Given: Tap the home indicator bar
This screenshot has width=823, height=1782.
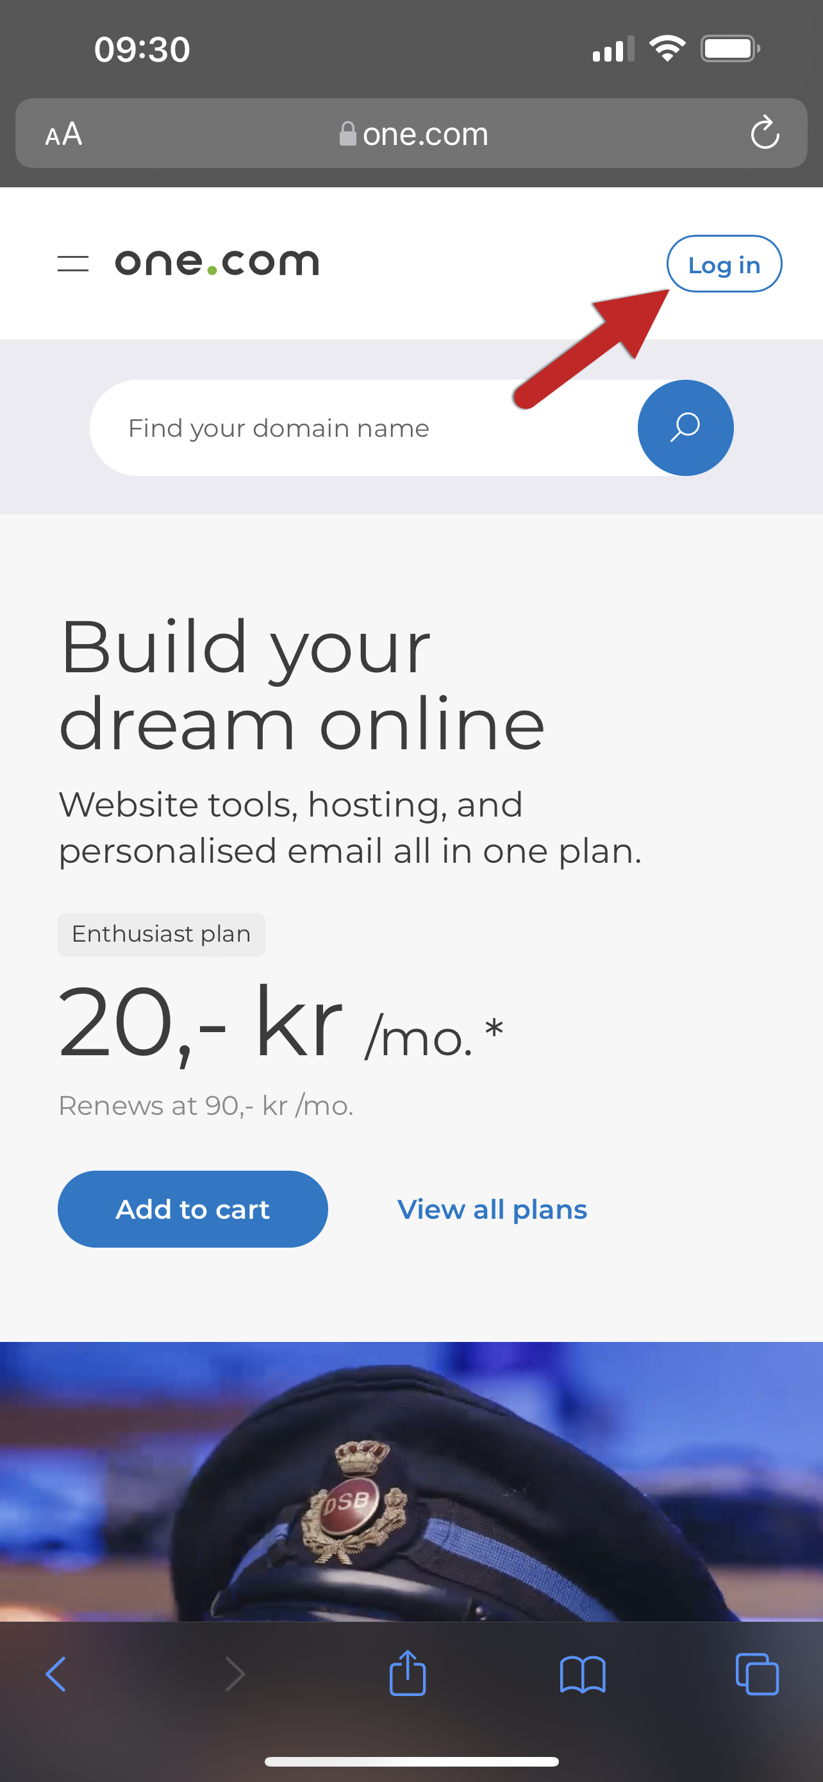Looking at the screenshot, I should (x=411, y=1761).
